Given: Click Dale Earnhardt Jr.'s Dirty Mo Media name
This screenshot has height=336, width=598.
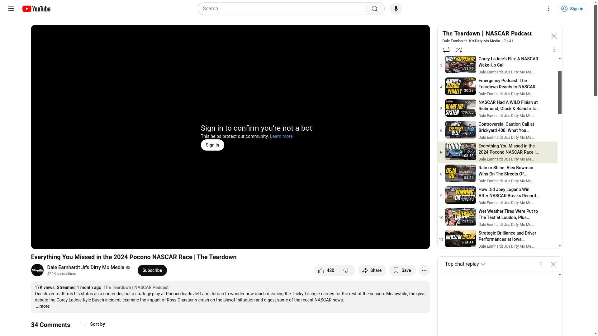Looking at the screenshot, I should click(x=86, y=268).
